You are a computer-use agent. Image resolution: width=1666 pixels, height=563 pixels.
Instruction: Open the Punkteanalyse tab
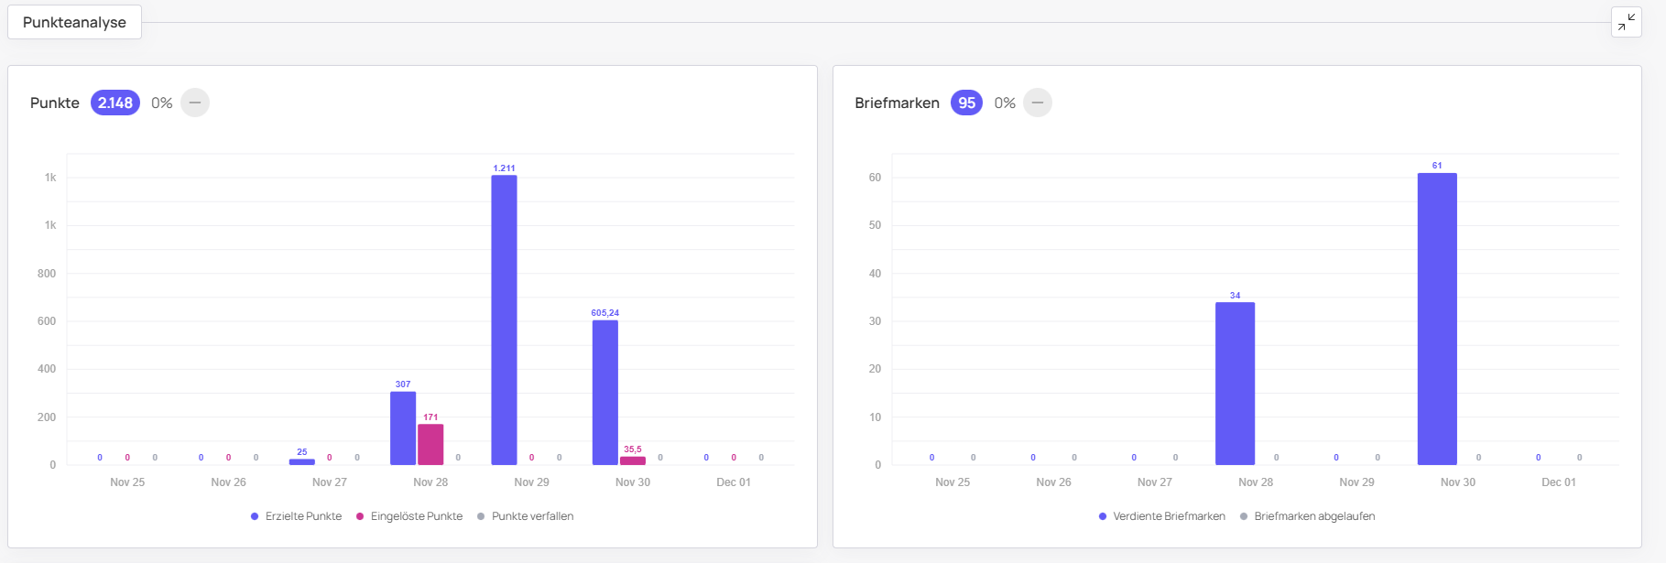74,22
